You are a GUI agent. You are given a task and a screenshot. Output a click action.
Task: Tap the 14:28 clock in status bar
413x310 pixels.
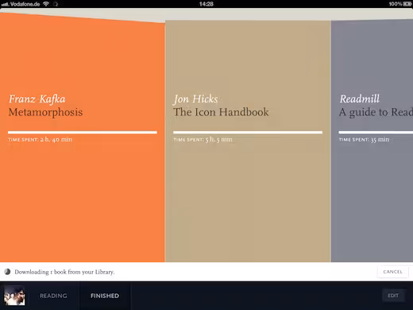206,4
